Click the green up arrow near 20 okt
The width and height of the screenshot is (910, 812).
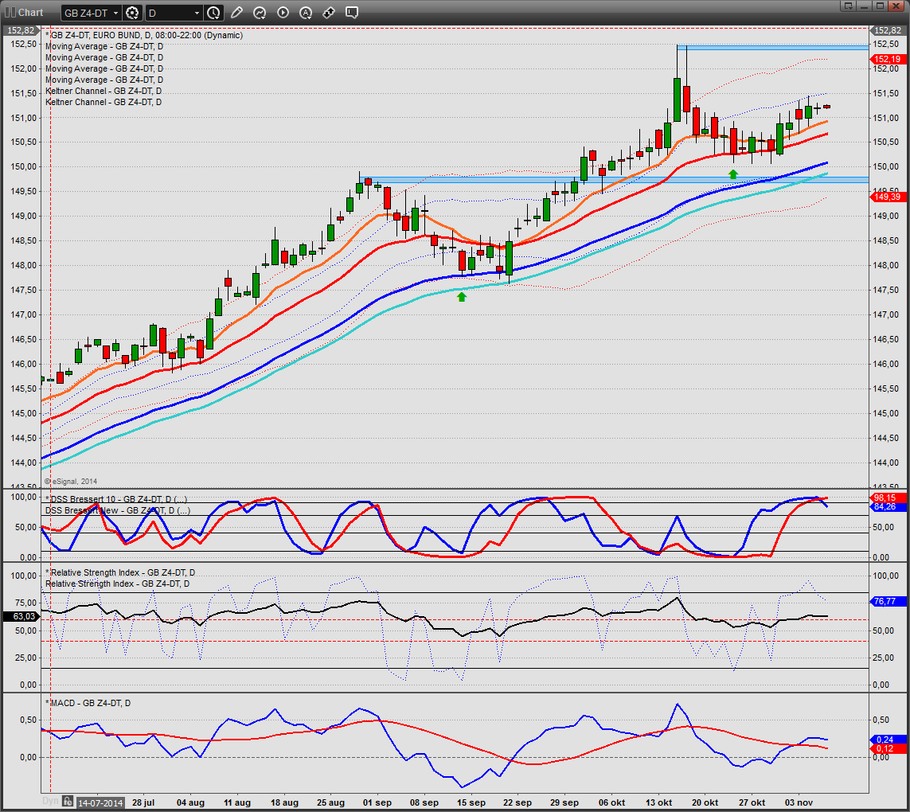click(733, 173)
